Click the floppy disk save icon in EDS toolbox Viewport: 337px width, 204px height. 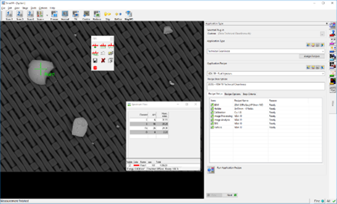pos(95,60)
